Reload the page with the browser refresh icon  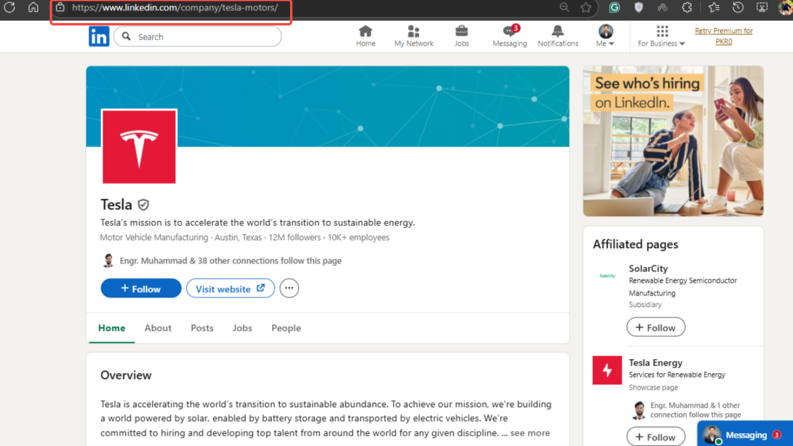pyautogui.click(x=10, y=7)
